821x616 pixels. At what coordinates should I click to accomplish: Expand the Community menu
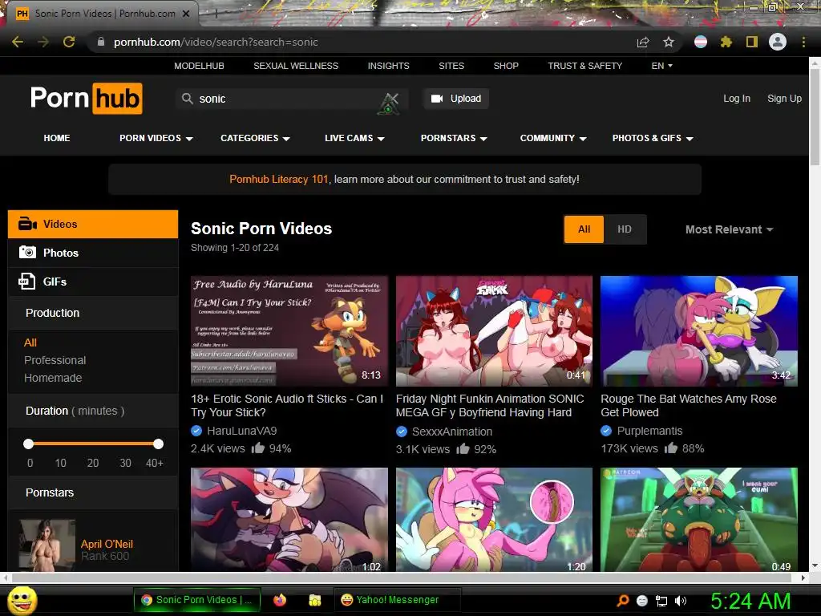(x=553, y=138)
